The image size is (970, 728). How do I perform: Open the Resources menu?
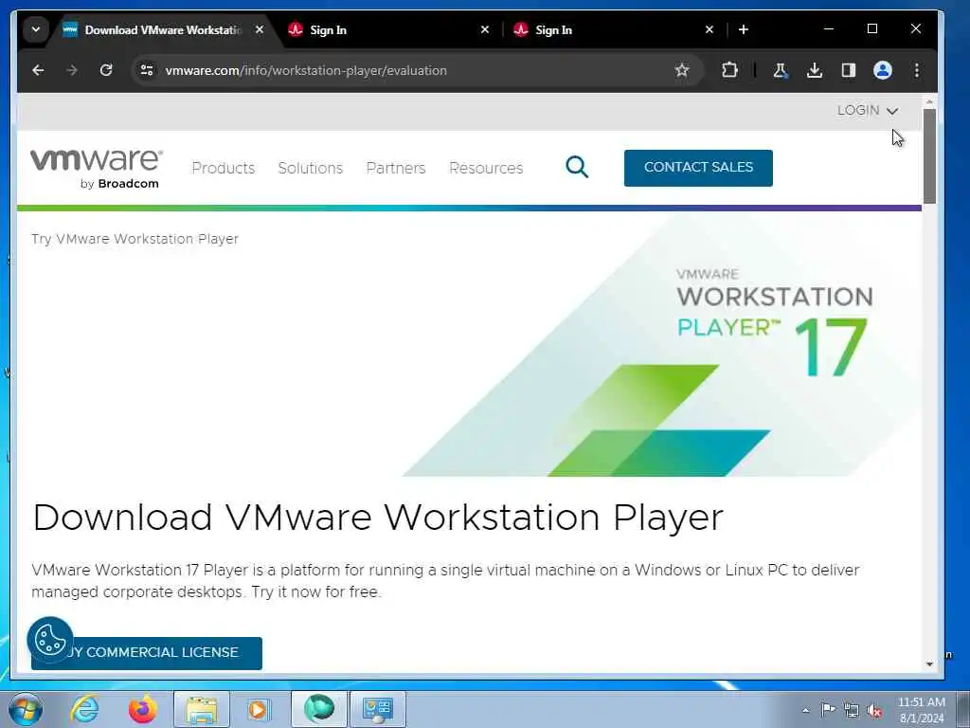click(486, 168)
